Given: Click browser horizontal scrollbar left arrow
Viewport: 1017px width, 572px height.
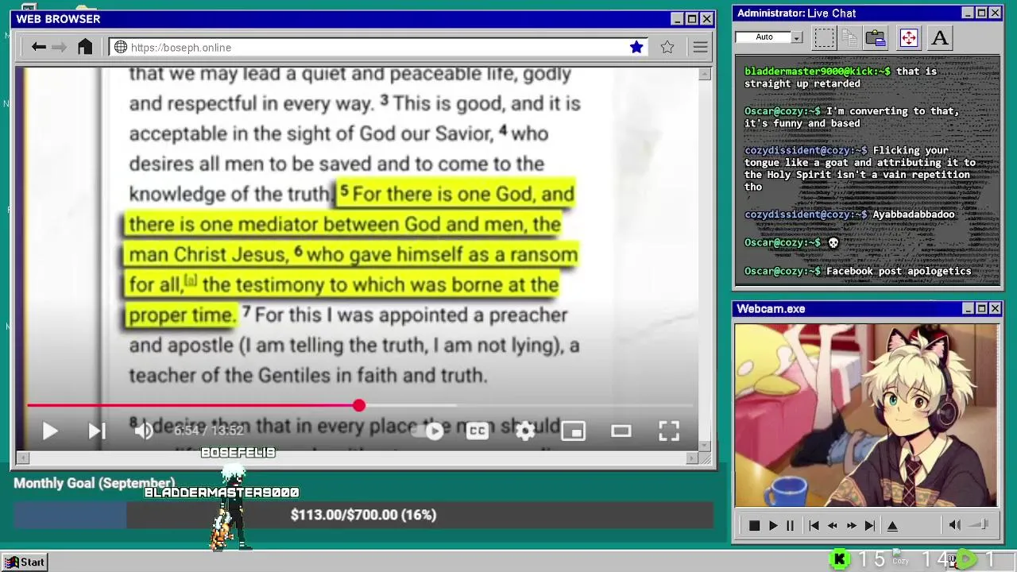Looking at the screenshot, I should point(22,458).
